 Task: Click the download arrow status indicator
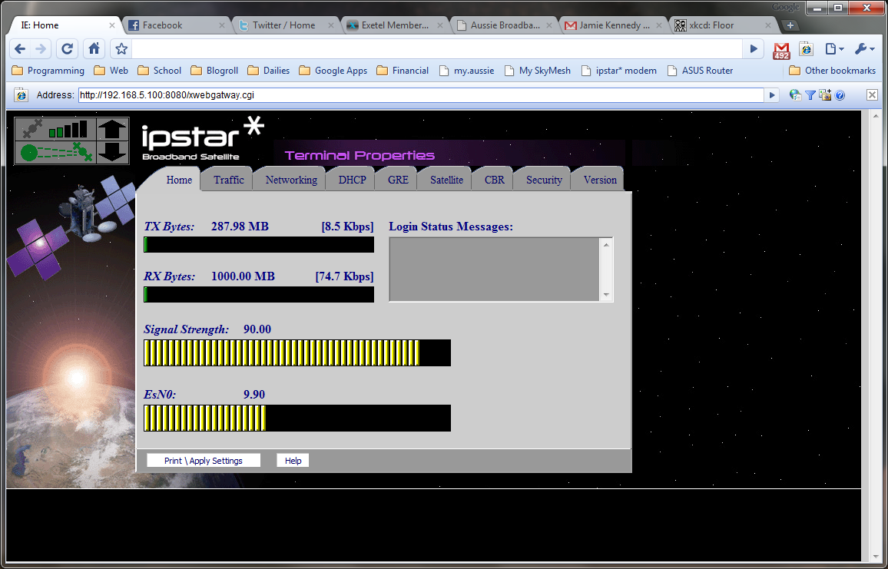pos(113,153)
